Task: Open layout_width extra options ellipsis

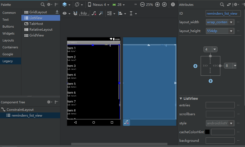Action: coord(238,22)
